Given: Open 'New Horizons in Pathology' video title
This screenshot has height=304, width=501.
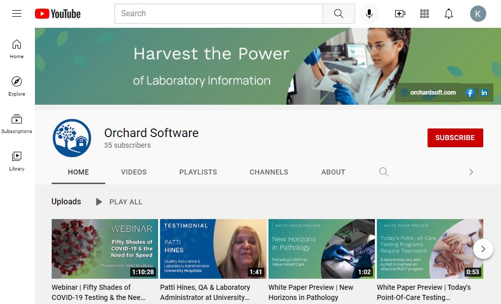Looking at the screenshot, I should click(x=311, y=292).
